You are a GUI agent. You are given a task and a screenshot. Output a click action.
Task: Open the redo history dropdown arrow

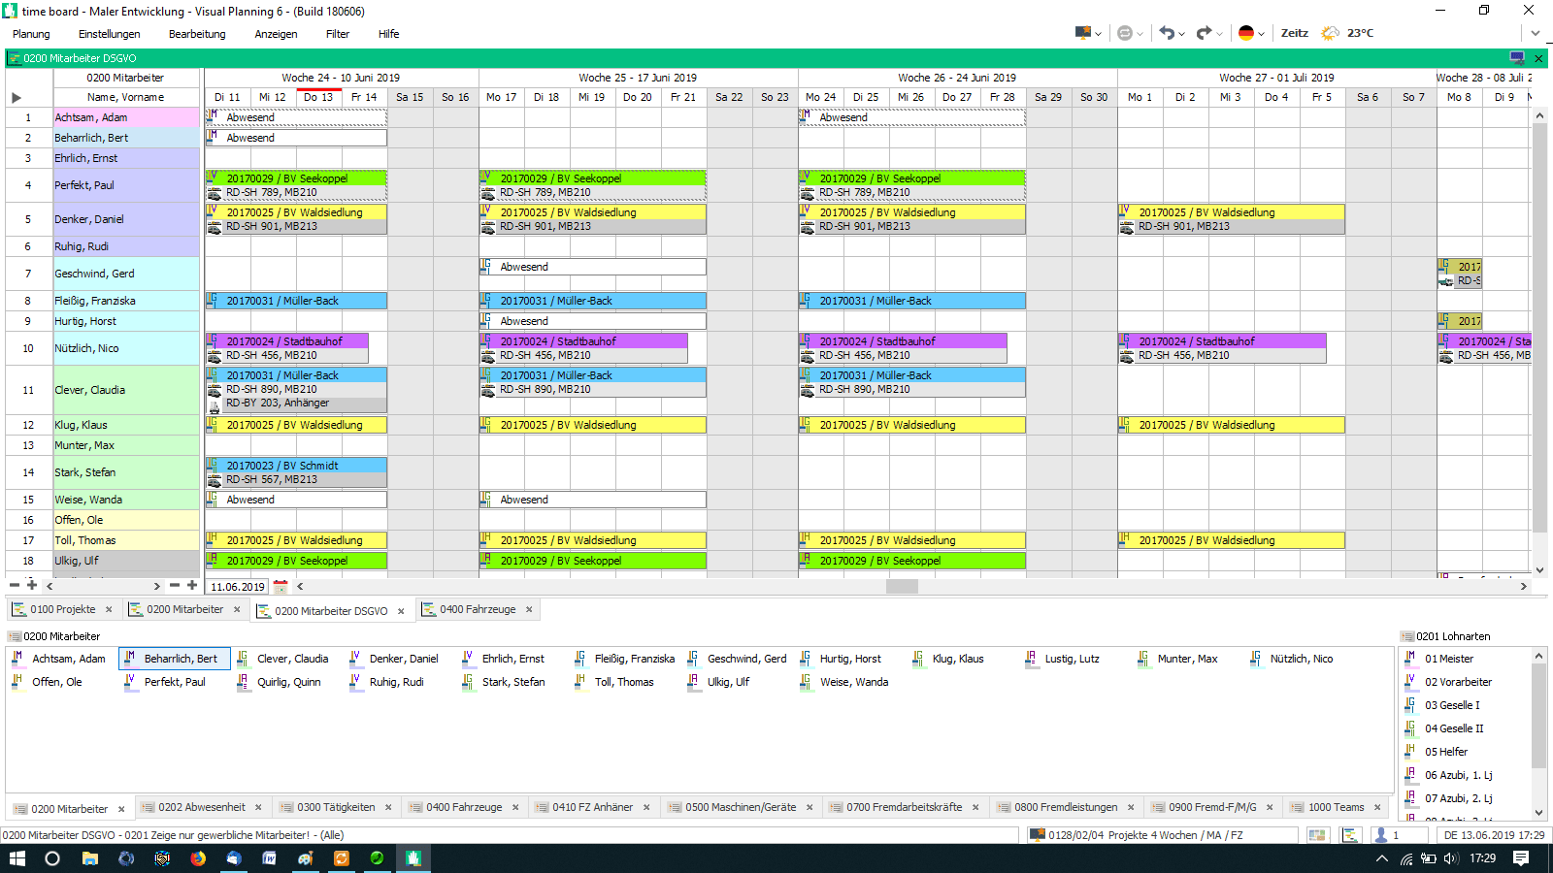tap(1219, 34)
